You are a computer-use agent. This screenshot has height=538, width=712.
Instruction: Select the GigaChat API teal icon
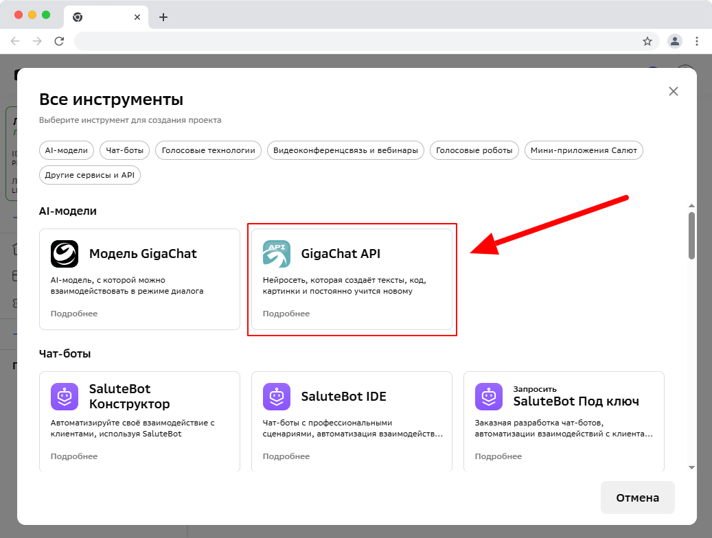point(277,254)
